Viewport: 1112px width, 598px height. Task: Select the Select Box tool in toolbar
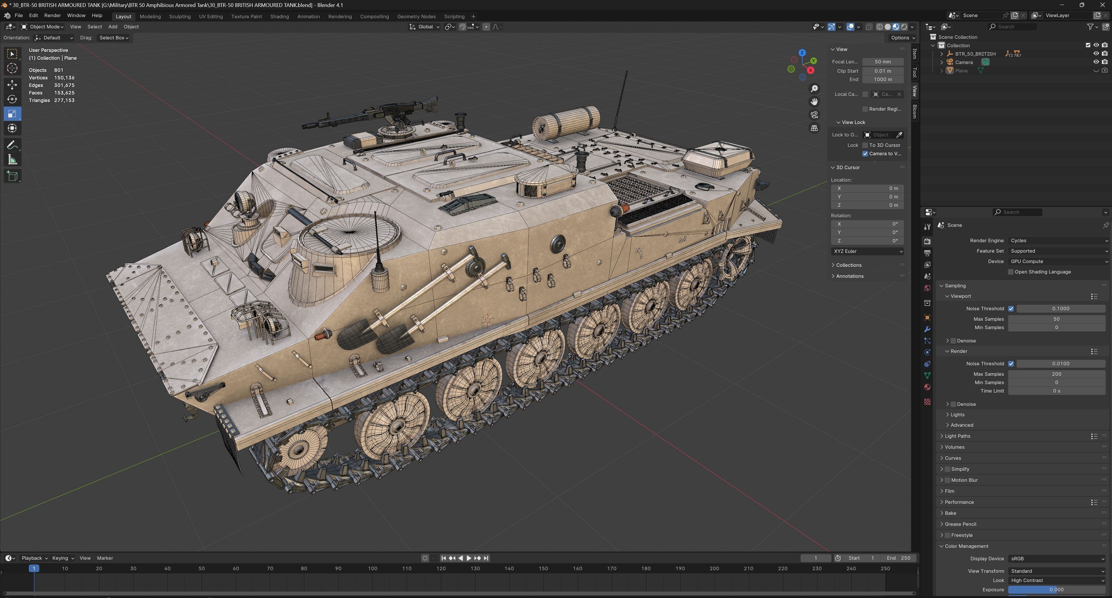pos(12,54)
